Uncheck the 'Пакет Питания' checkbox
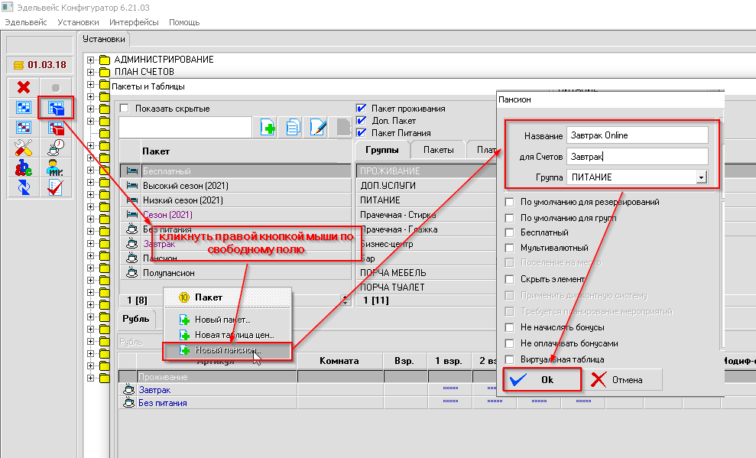Viewport: 756px width, 458px height. pos(362,133)
